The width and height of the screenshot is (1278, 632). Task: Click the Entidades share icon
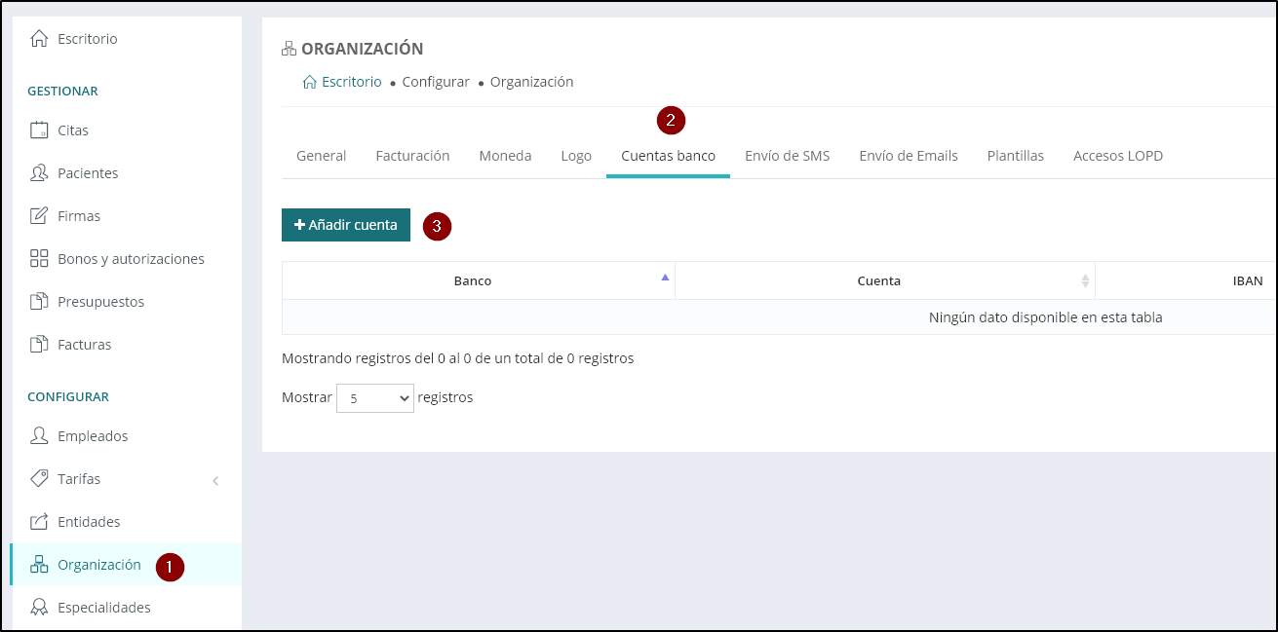pos(39,522)
